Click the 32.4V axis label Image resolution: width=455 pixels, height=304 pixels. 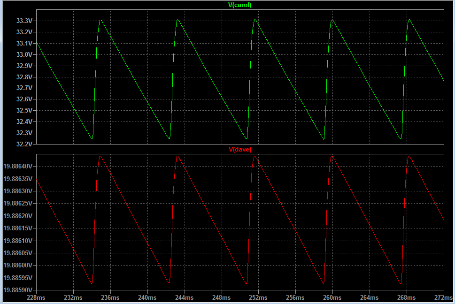[x=24, y=122]
